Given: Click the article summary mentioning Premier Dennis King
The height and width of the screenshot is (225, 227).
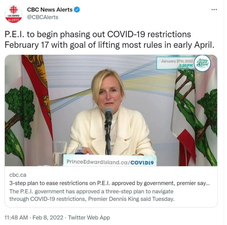Looking at the screenshot, I should click(x=92, y=195).
